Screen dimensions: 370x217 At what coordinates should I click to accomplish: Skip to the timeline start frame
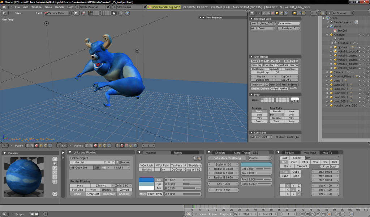[302, 214]
